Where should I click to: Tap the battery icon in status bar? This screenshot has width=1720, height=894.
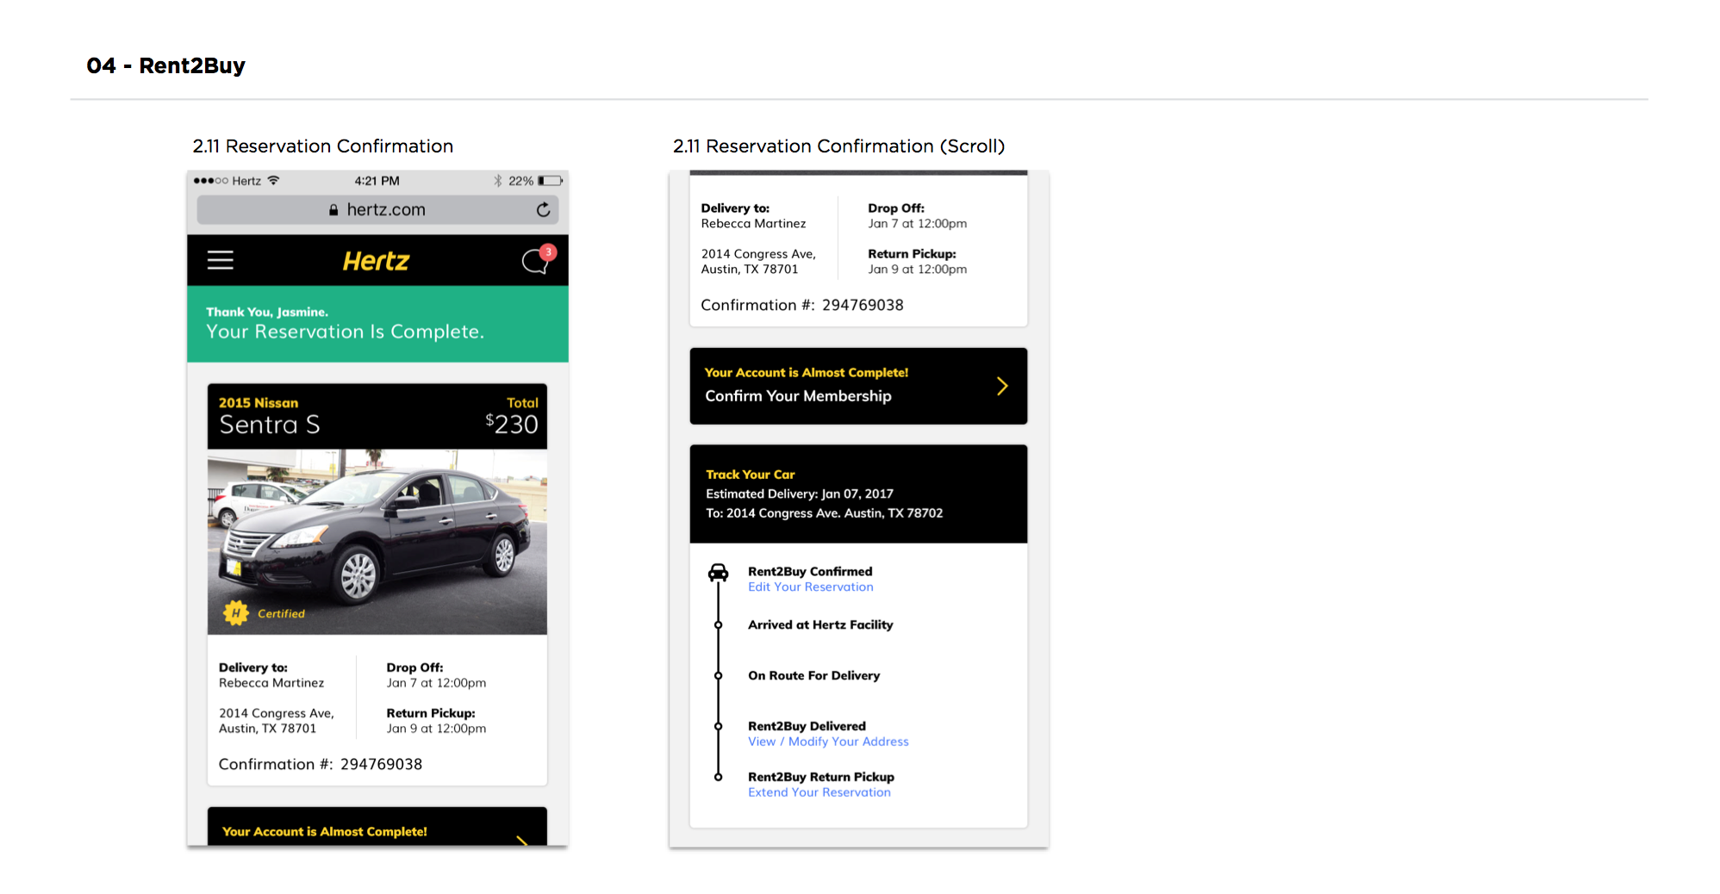pos(551,181)
